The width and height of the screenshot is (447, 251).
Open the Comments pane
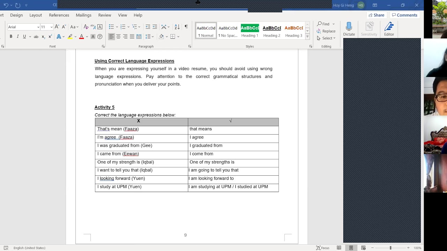click(404, 15)
